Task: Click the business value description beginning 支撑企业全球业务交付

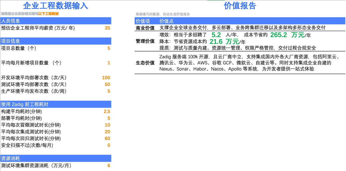Action: tap(242, 28)
